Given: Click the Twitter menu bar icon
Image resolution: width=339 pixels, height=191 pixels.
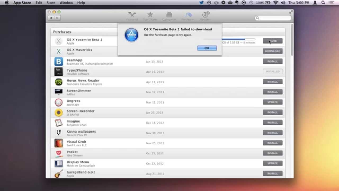Looking at the screenshot, I should tap(201, 3).
